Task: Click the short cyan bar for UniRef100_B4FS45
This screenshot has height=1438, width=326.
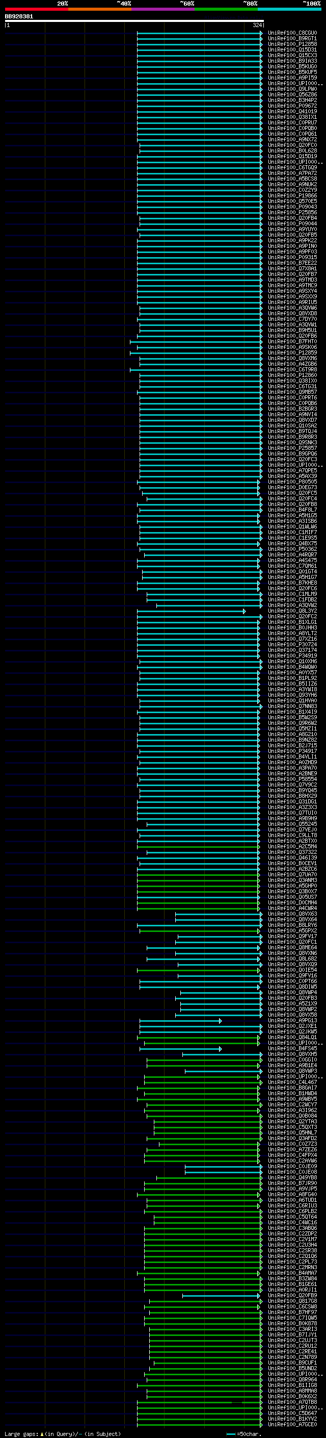Action: click(x=180, y=1048)
